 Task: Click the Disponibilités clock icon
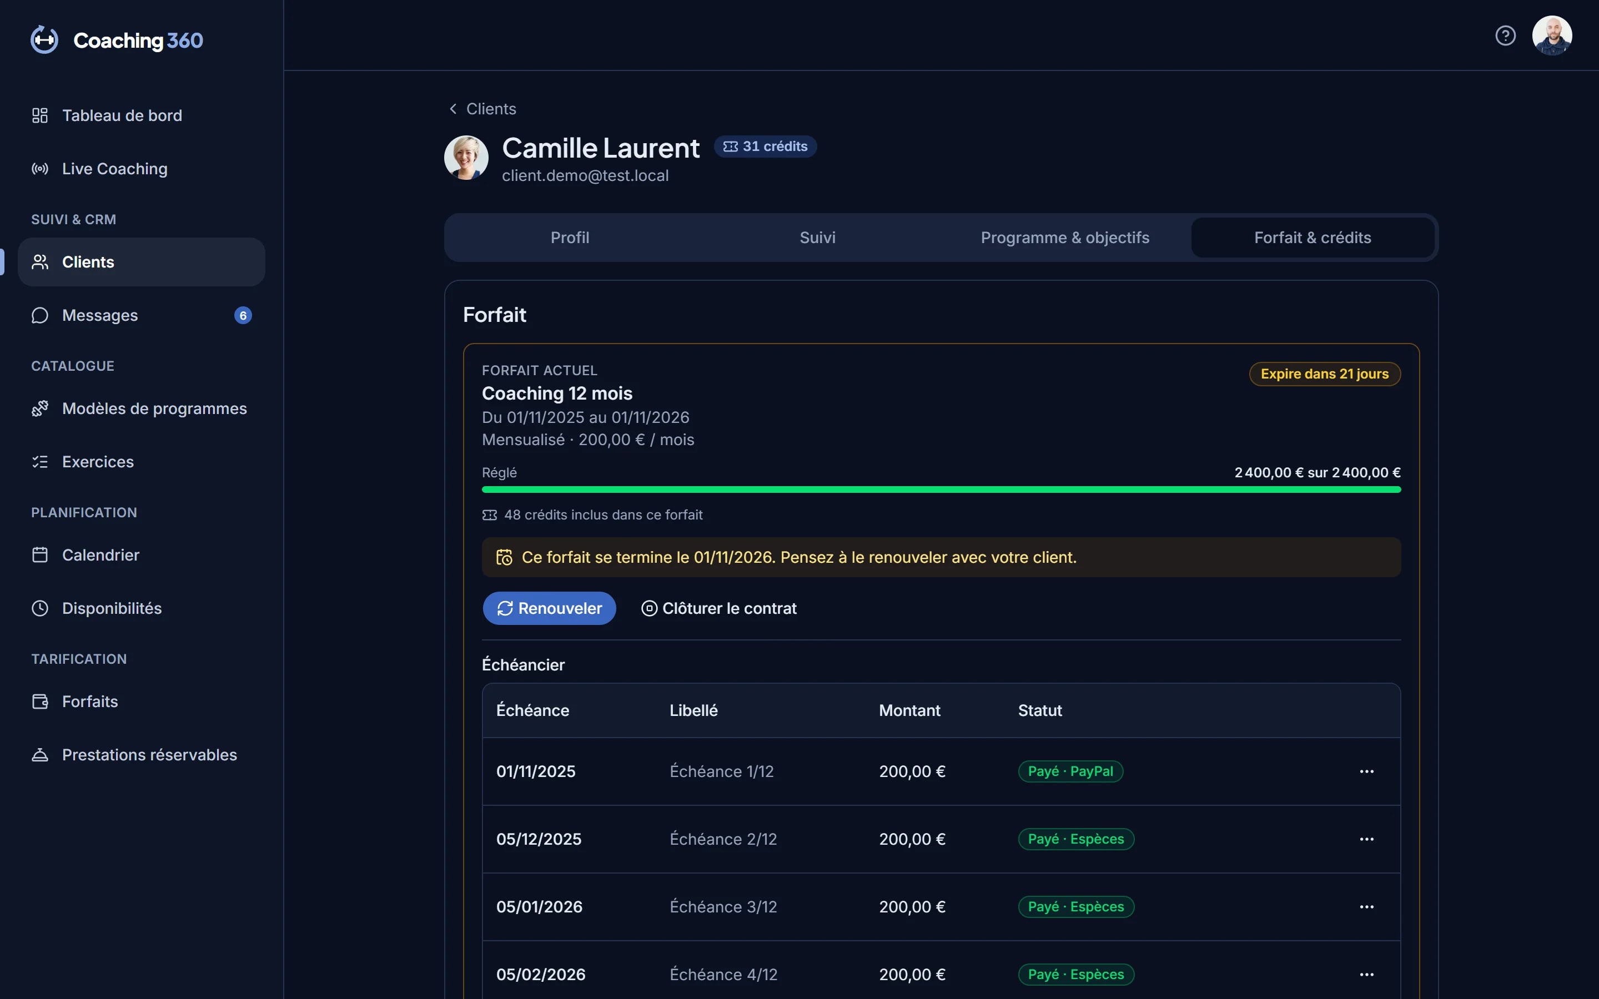pos(39,608)
